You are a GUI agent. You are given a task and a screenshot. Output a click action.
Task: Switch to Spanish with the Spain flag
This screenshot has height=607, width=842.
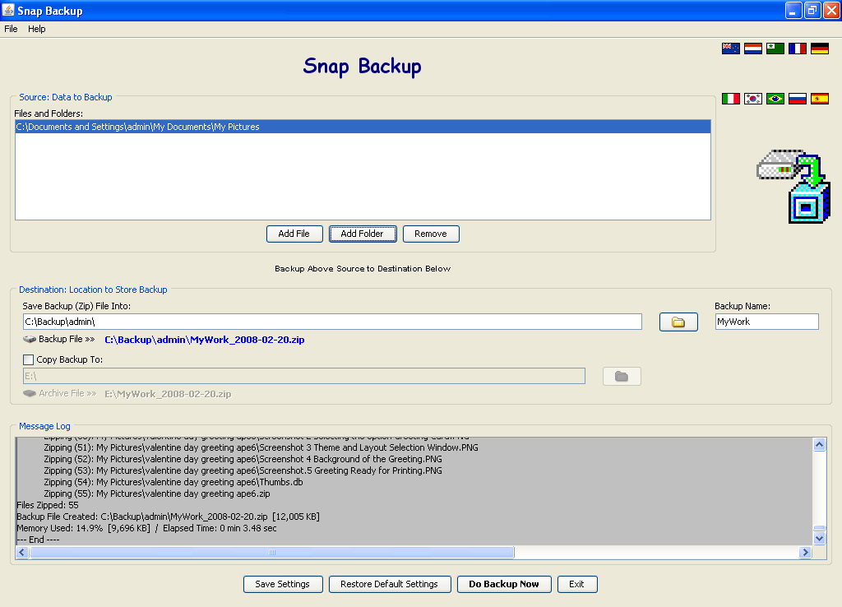click(820, 99)
